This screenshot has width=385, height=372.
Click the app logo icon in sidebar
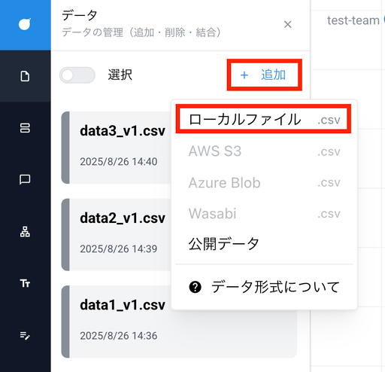click(x=25, y=24)
